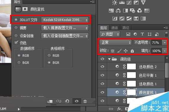This screenshot has height=112, width=169.
Task: Add a Hue/Saturation adjustment layer
Action: 111,10
